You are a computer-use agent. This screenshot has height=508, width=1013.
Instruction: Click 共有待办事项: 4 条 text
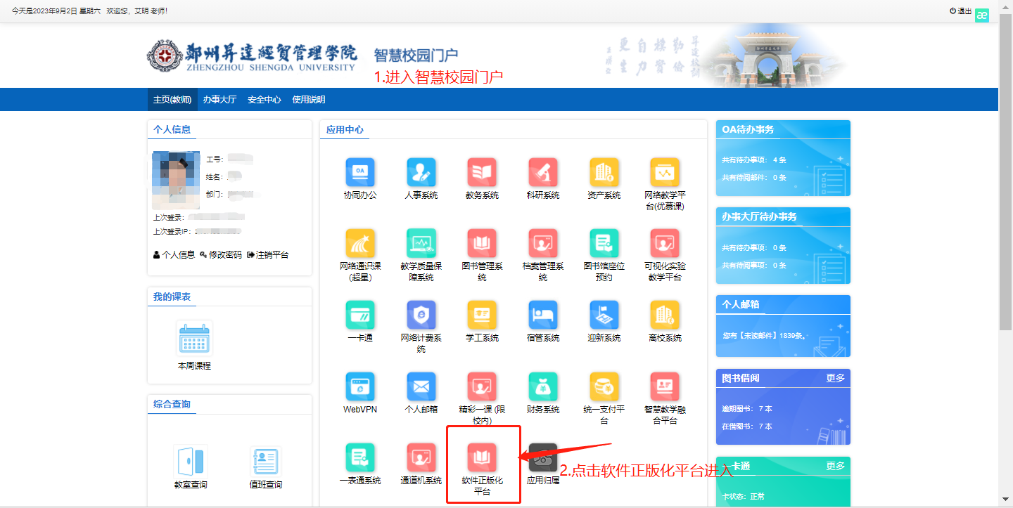click(754, 160)
